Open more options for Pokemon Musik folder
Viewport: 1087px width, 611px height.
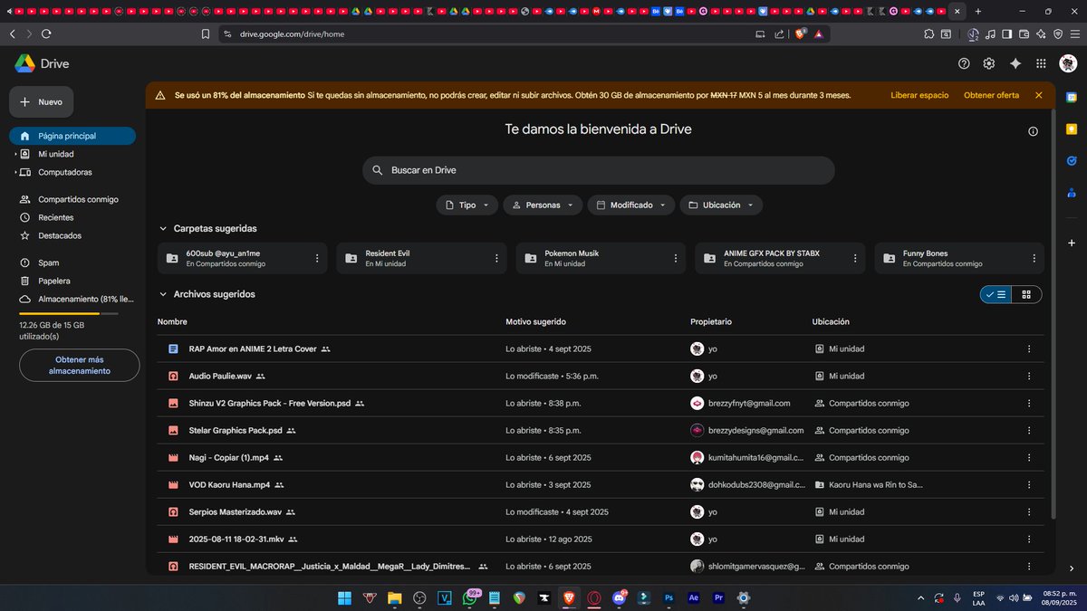pyautogui.click(x=676, y=258)
